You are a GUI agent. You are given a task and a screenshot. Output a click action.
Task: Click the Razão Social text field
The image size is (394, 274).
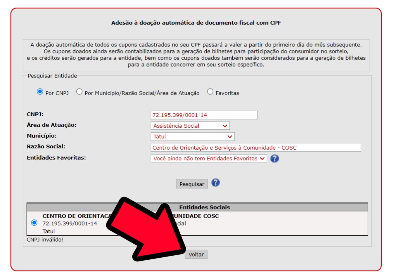click(256, 148)
